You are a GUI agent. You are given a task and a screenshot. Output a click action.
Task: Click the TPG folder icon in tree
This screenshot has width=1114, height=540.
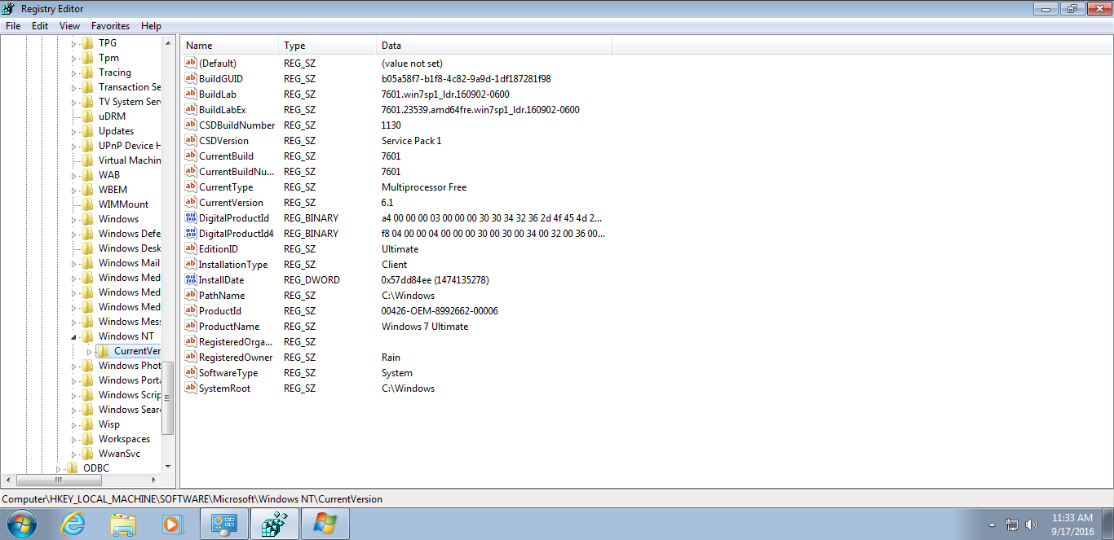88,43
